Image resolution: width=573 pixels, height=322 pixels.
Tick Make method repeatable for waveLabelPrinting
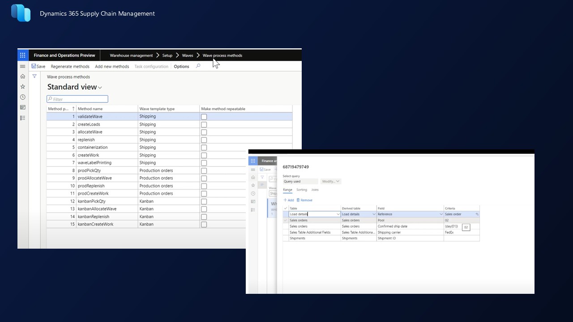(204, 163)
